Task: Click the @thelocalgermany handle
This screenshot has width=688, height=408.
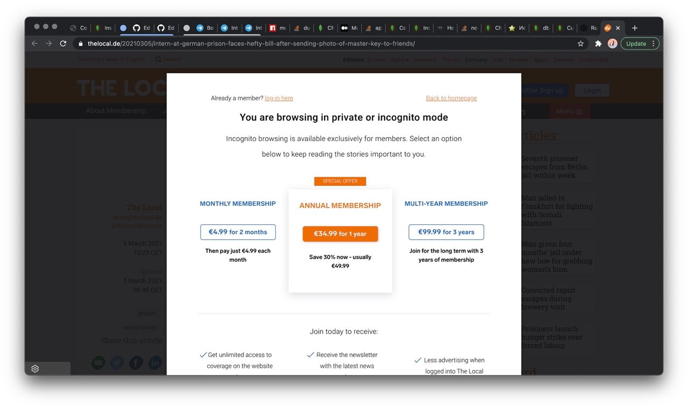Action: (x=137, y=226)
